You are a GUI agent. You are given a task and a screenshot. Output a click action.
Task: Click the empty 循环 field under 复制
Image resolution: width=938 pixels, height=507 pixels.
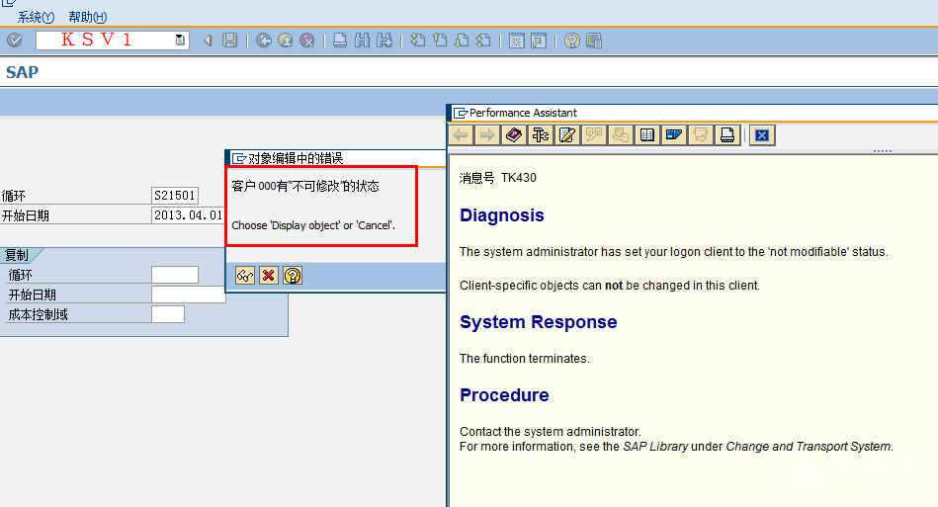click(x=175, y=275)
